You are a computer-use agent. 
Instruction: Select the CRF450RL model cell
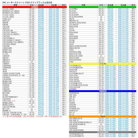pyautogui.click(x=15, y=79)
